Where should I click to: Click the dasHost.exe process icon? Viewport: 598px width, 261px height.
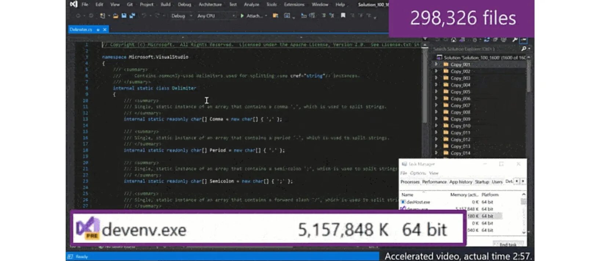403,202
